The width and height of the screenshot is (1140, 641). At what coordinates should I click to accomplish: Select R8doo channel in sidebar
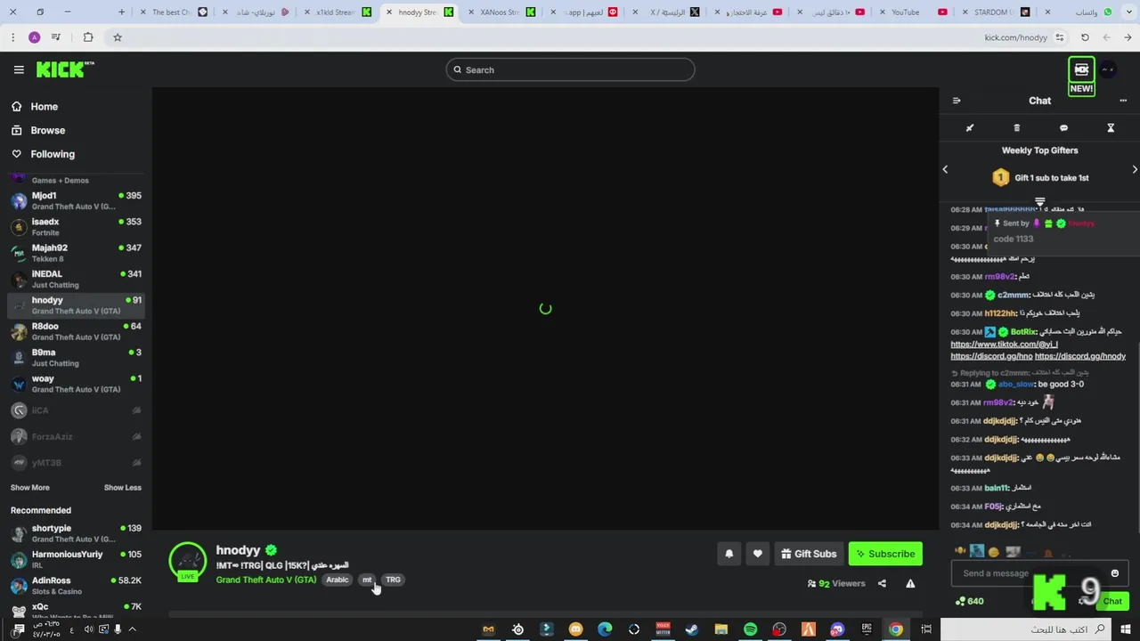tap(76, 331)
